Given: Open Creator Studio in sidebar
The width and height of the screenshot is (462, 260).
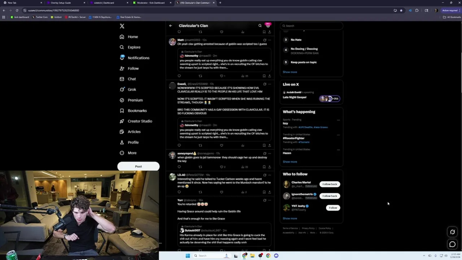Looking at the screenshot, I should point(136,121).
